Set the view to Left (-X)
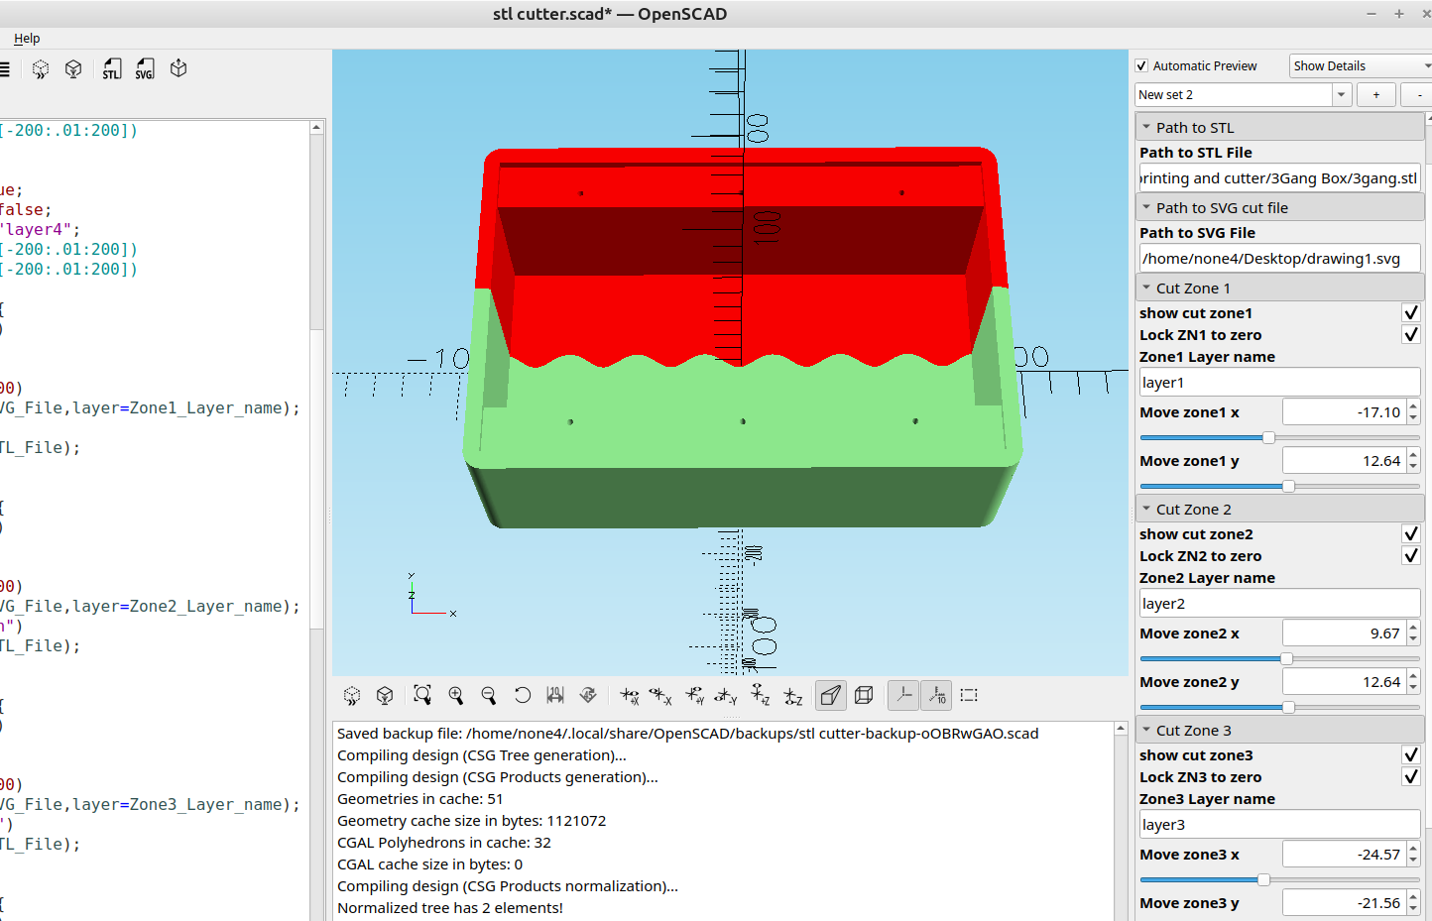 (661, 696)
